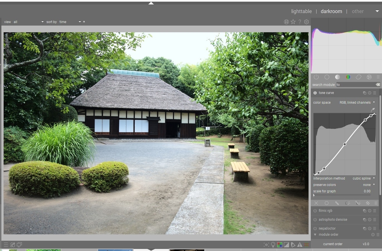
Task: Toggle sort order ascending arrow
Action: [84, 22]
